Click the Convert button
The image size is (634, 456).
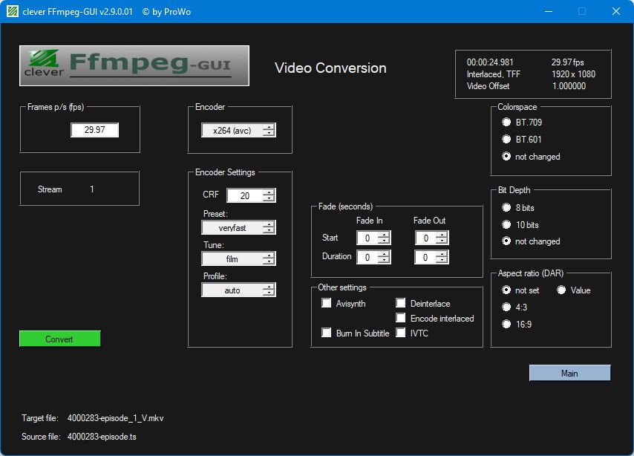pyautogui.click(x=60, y=339)
